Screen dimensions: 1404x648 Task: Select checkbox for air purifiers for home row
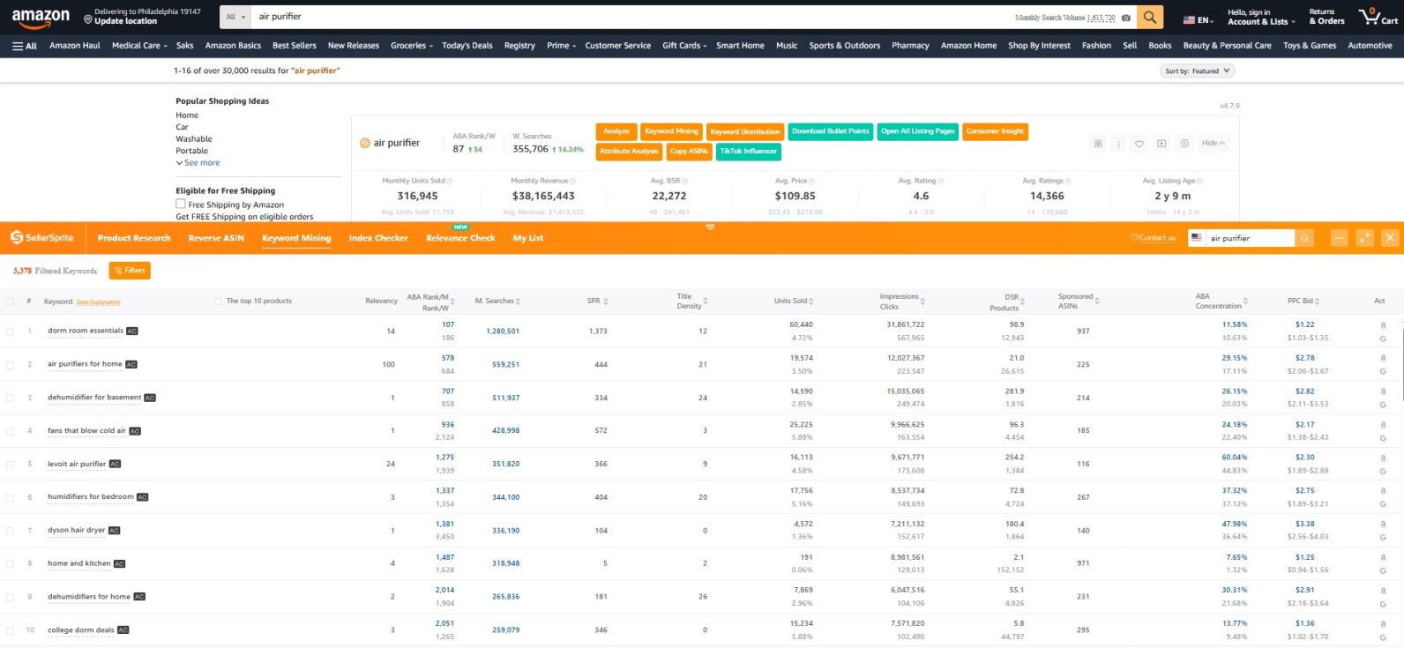(10, 365)
